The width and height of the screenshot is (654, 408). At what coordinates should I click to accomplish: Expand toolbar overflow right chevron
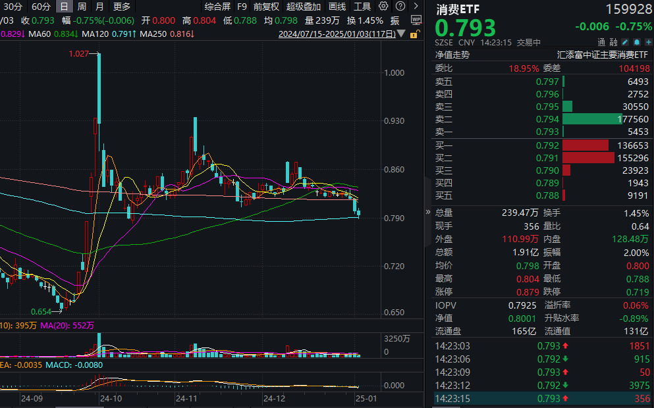[x=416, y=7]
